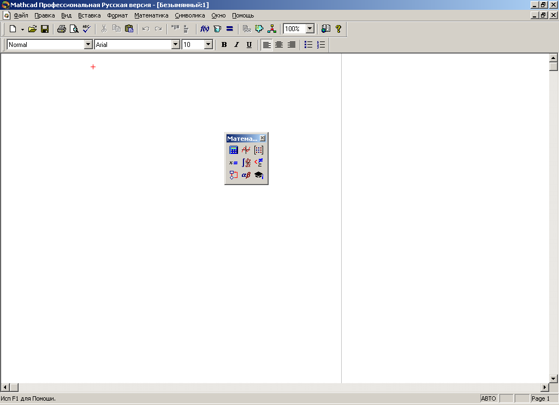The image size is (559, 405).
Task: Open Help with question mark icon
Action: (338, 29)
